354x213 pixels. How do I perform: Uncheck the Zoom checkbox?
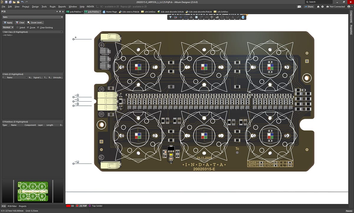(28, 27)
